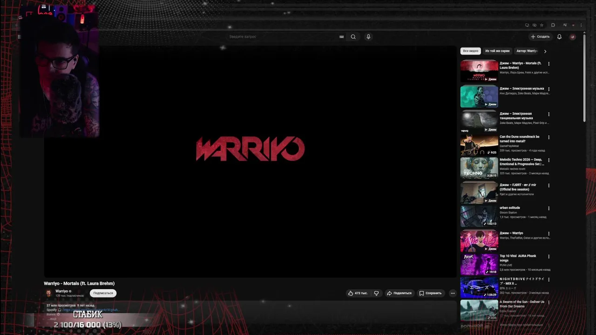Click the 'Поделиться' share button
Image resolution: width=596 pixels, height=335 pixels.
click(399, 293)
